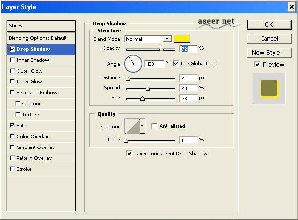Click the Noise value field

[189, 140]
